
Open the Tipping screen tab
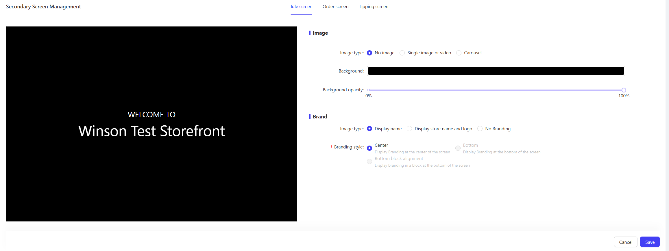(373, 7)
